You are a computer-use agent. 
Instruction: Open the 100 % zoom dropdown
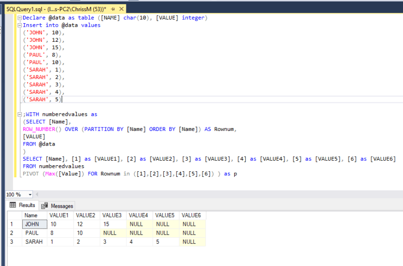(30, 194)
